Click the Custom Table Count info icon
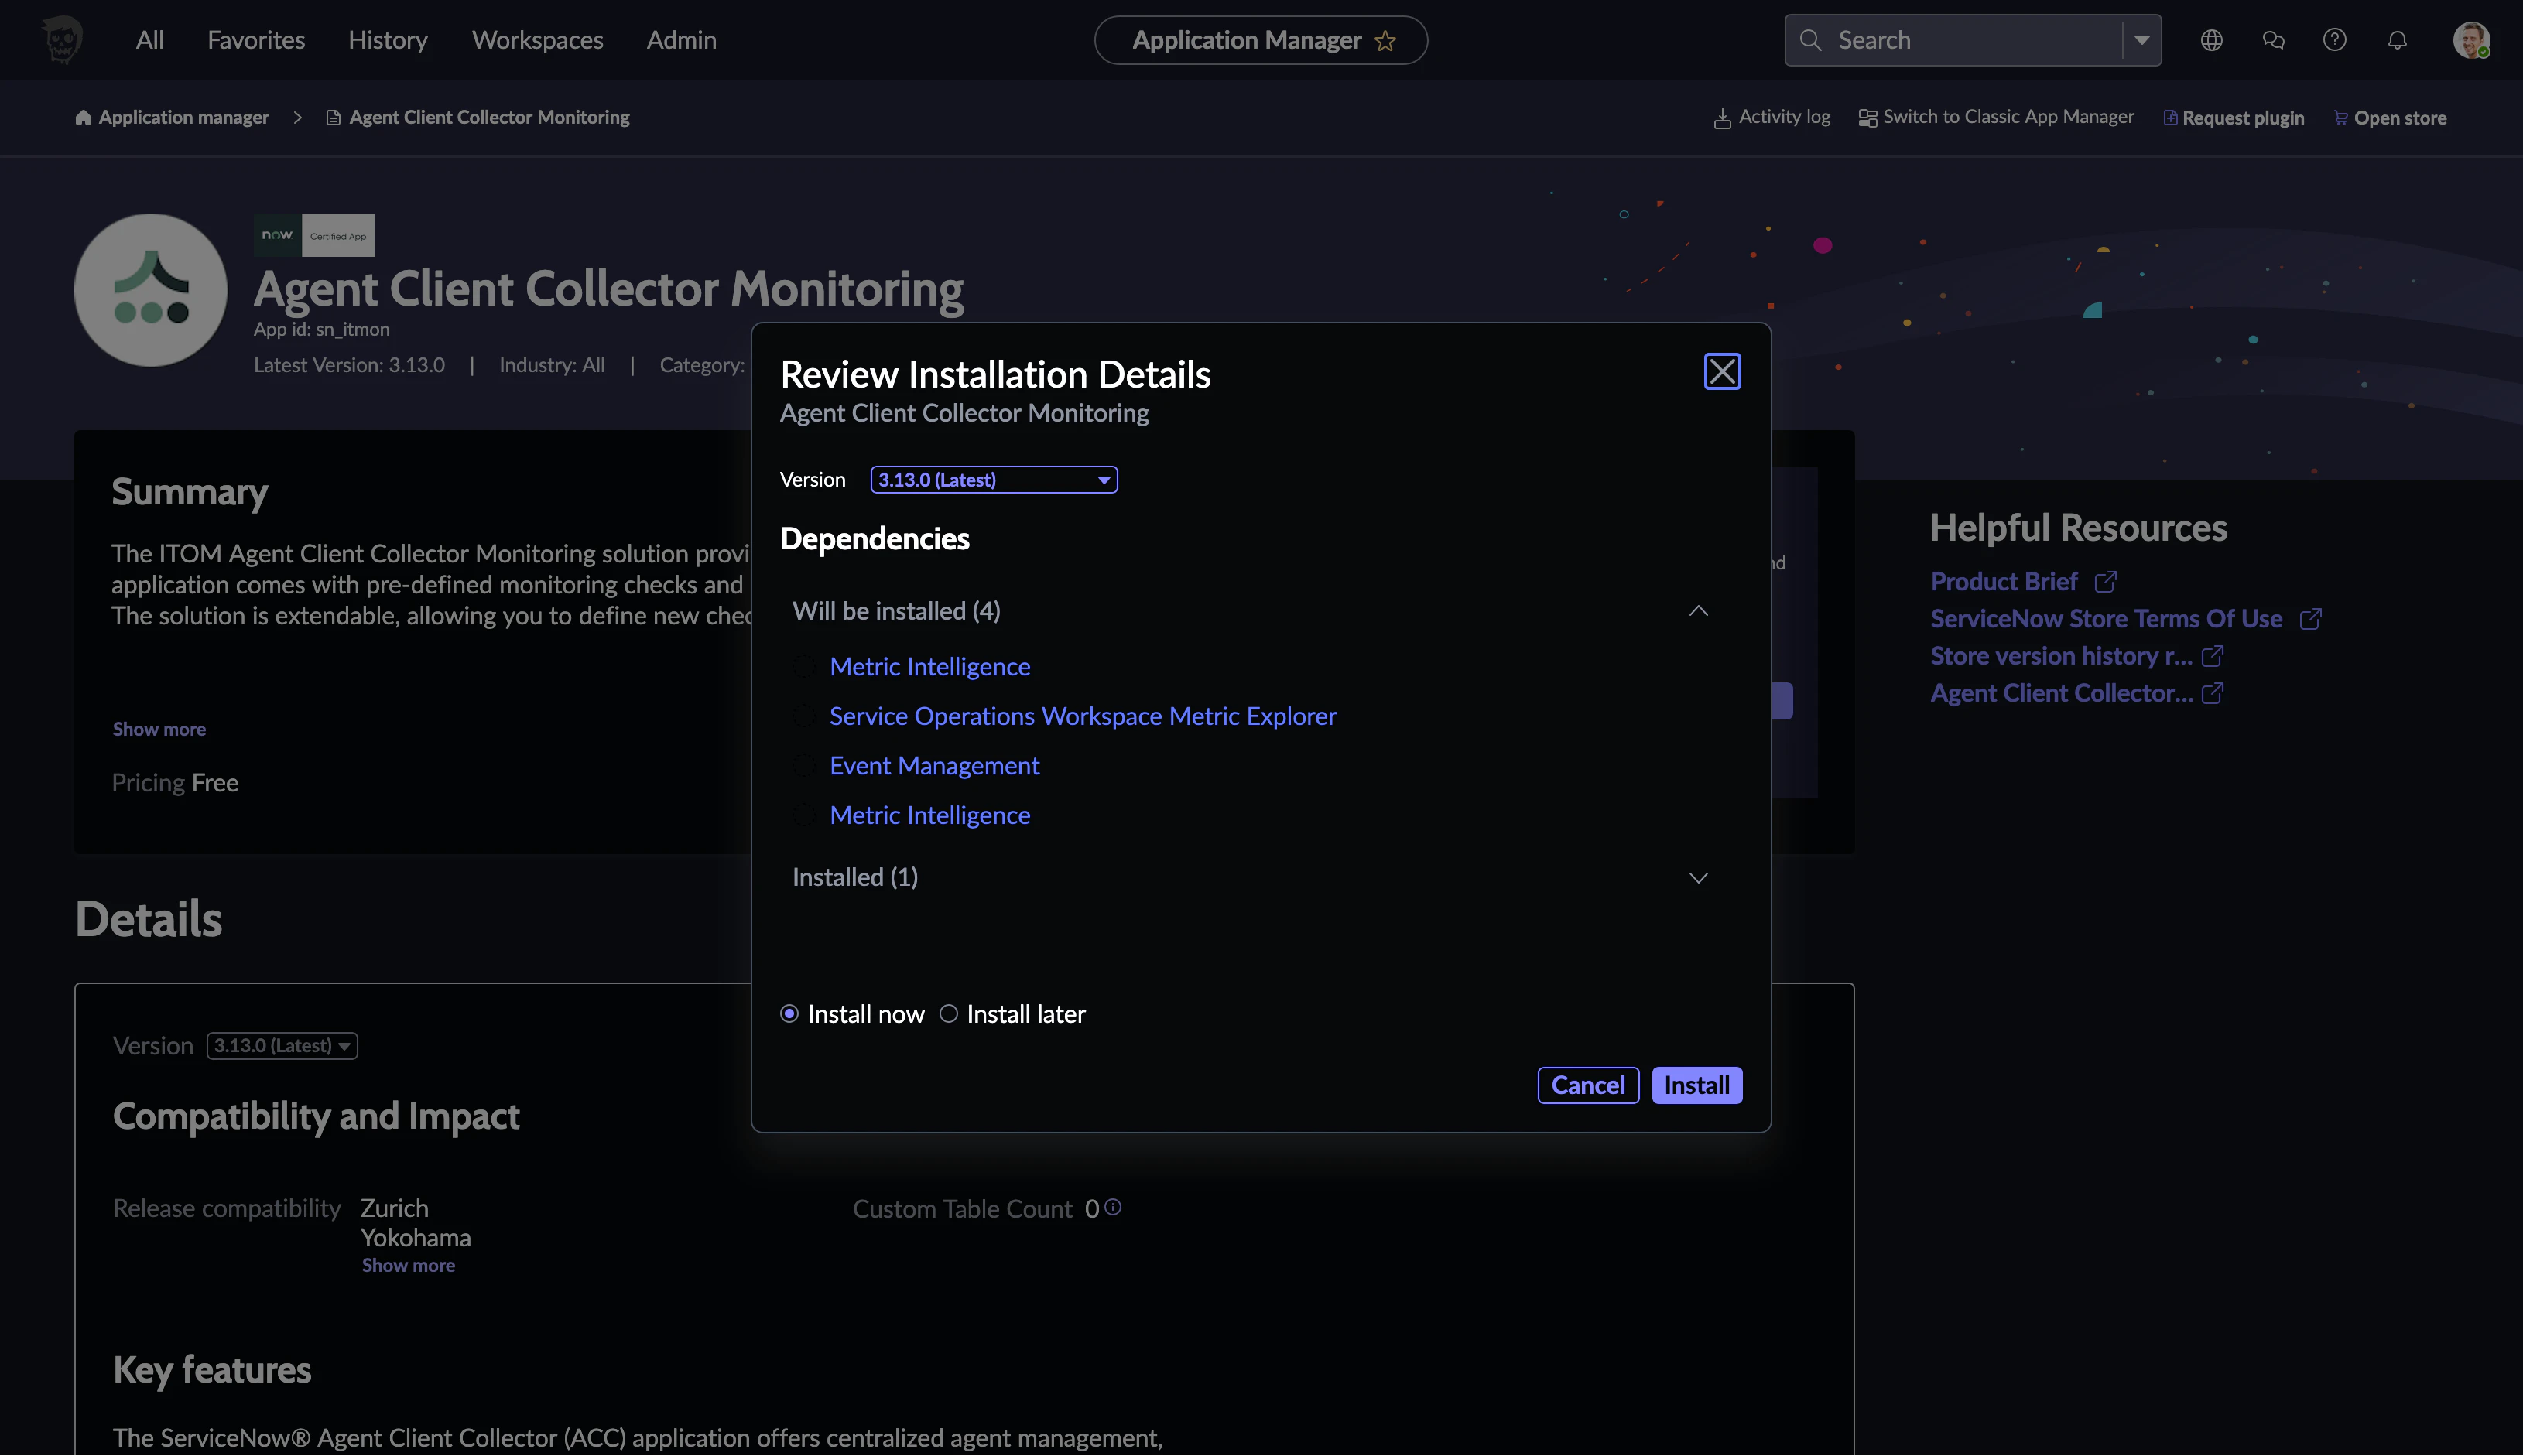 pyautogui.click(x=1112, y=1207)
